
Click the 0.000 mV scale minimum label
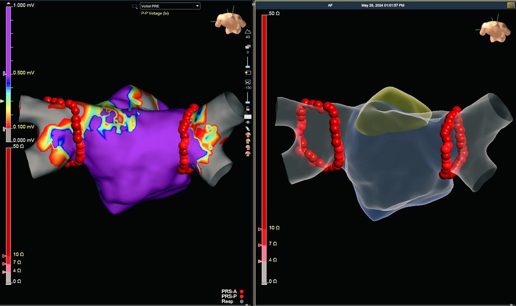[23, 140]
